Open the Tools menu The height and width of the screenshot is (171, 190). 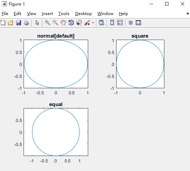point(64,14)
